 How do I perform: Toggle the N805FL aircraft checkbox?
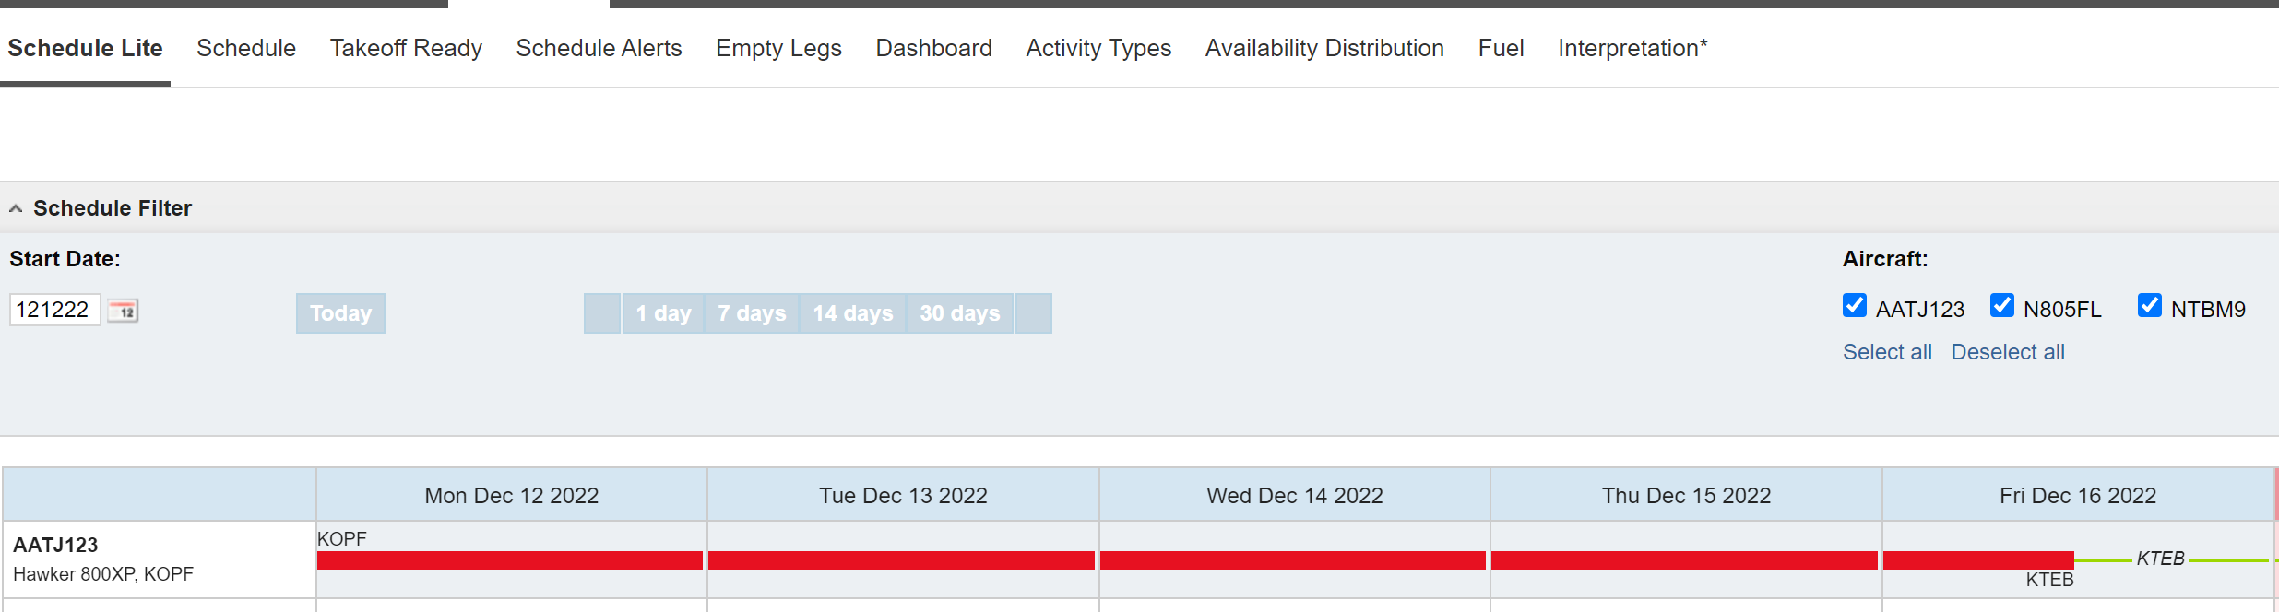click(x=2001, y=306)
